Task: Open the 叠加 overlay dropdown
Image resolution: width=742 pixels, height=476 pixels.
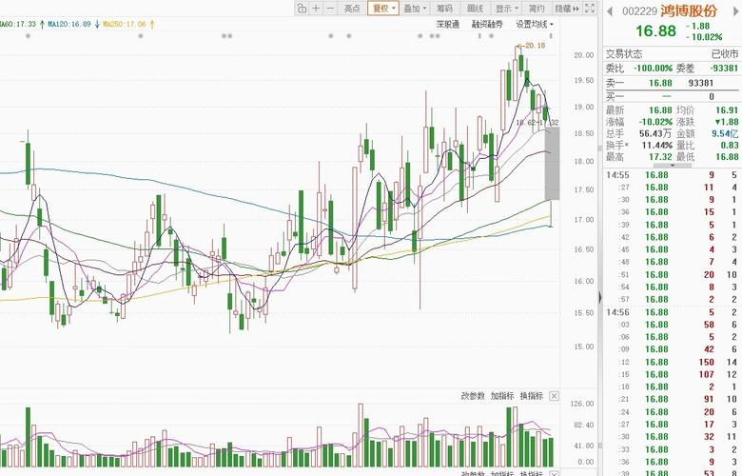Action: point(415,8)
